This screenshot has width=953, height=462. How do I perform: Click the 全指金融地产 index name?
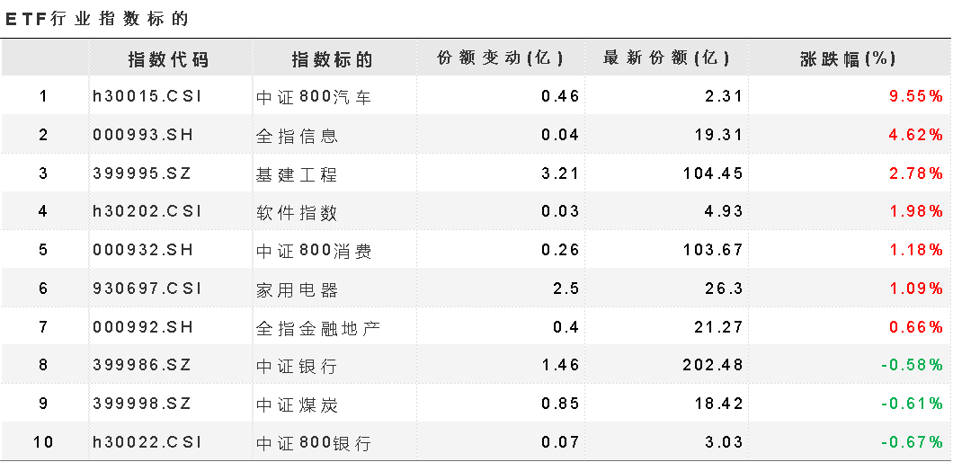coord(318,328)
